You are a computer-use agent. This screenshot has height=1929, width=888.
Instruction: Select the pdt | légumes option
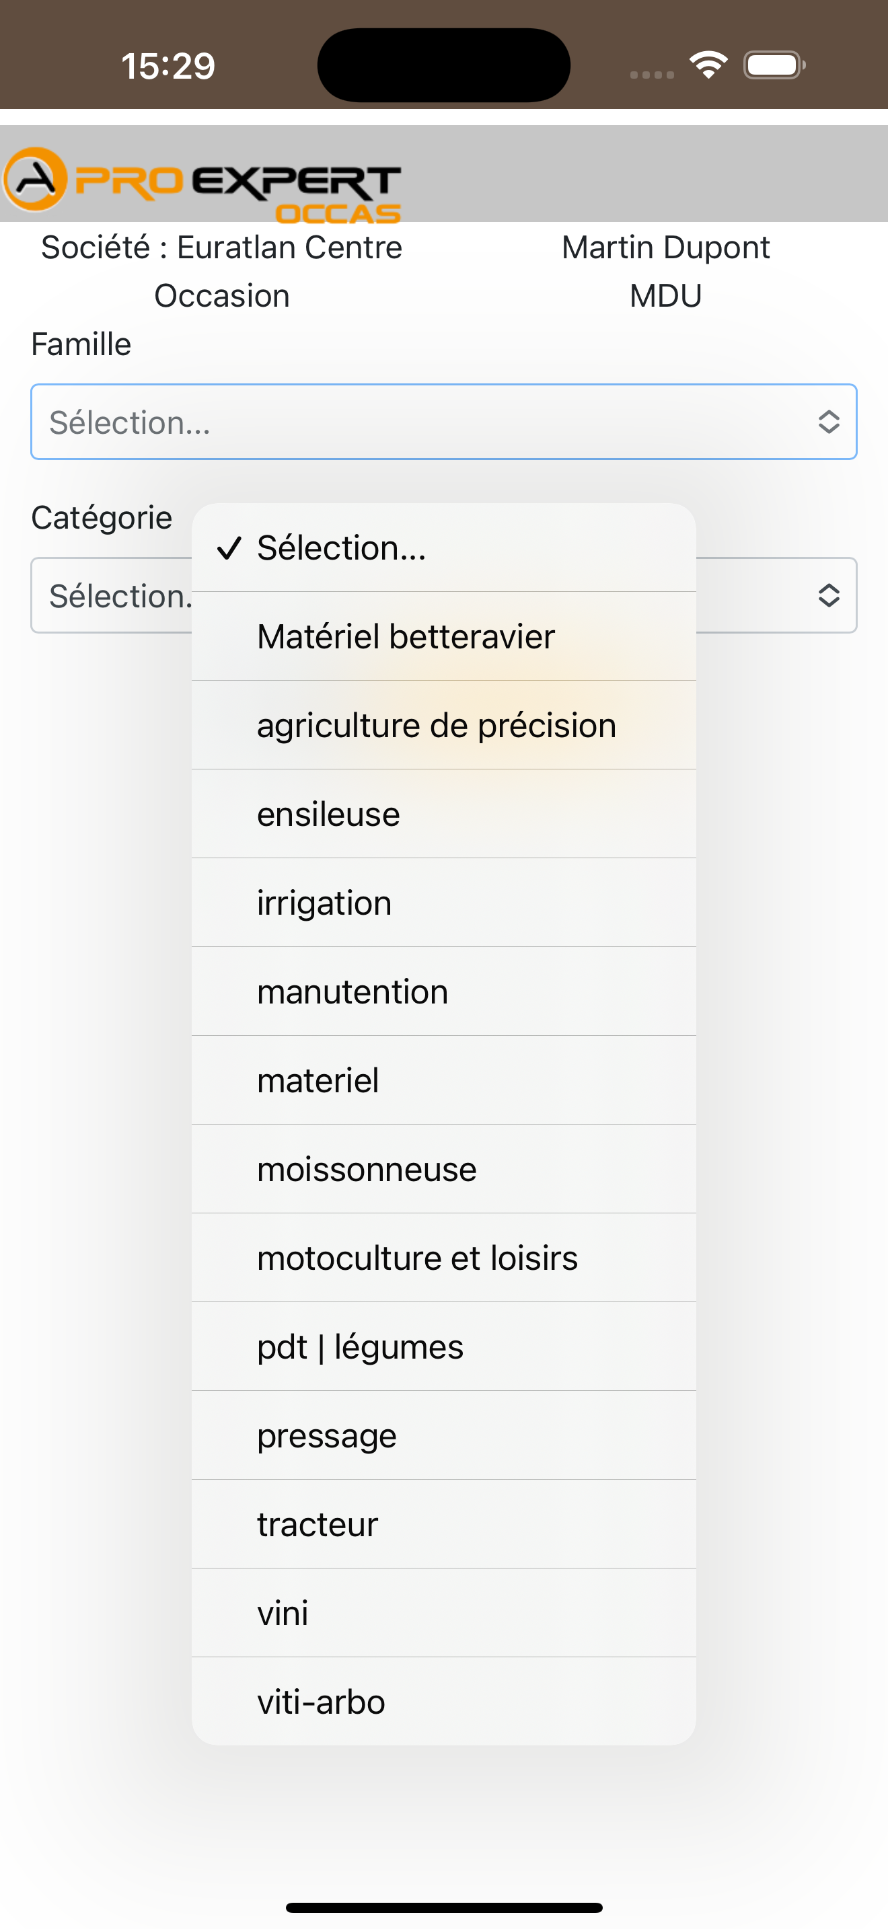click(444, 1347)
